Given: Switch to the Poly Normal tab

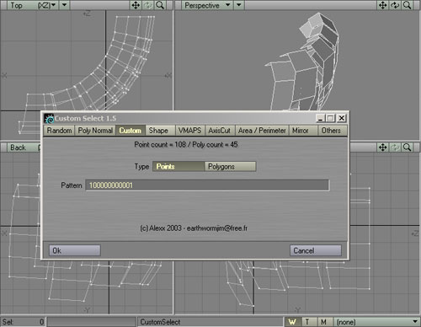Looking at the screenshot, I should (95, 131).
